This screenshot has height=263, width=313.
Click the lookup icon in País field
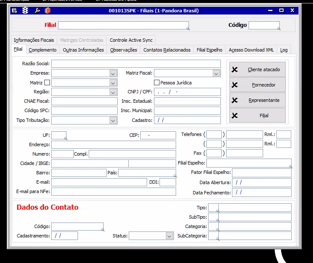[175, 176]
